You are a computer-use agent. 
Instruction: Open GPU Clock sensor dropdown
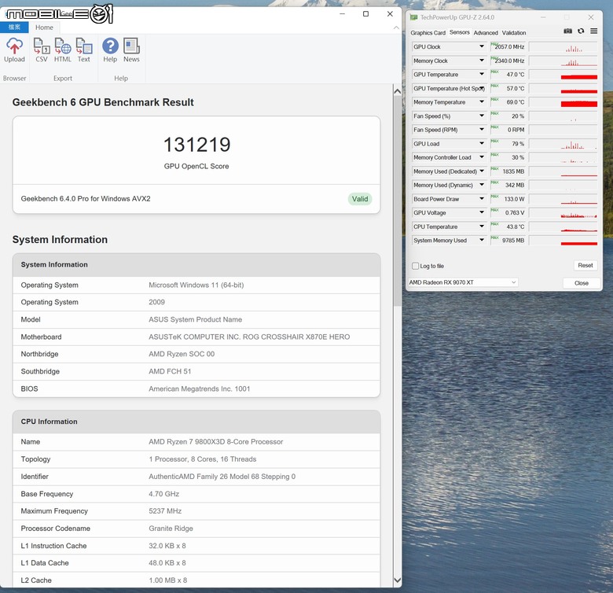(482, 46)
